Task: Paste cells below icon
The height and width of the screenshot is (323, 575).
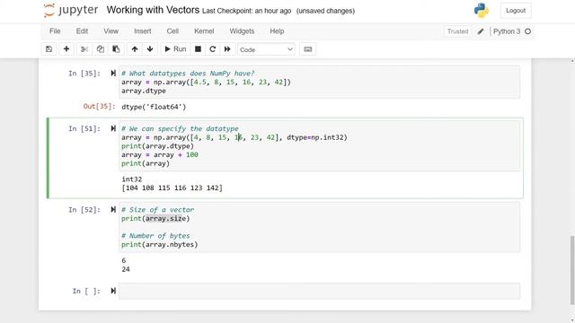Action: pyautogui.click(x=116, y=49)
